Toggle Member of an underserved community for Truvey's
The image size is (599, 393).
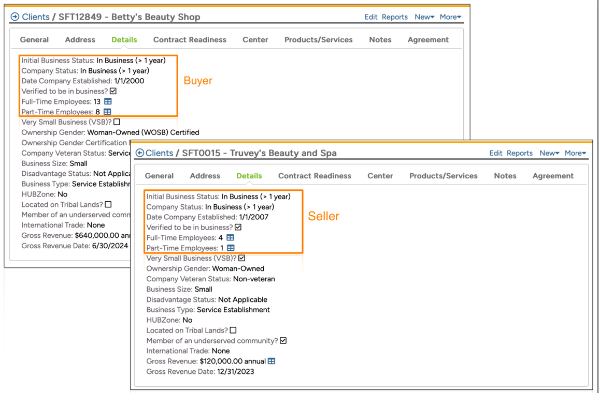tap(283, 340)
